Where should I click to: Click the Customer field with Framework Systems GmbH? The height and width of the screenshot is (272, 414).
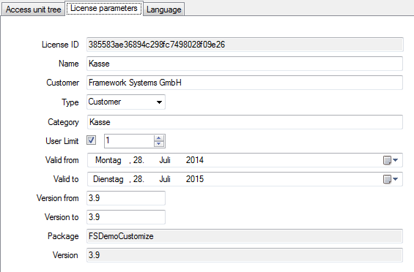click(245, 83)
